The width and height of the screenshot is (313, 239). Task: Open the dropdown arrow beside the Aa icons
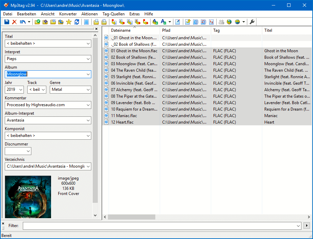click(170, 22)
